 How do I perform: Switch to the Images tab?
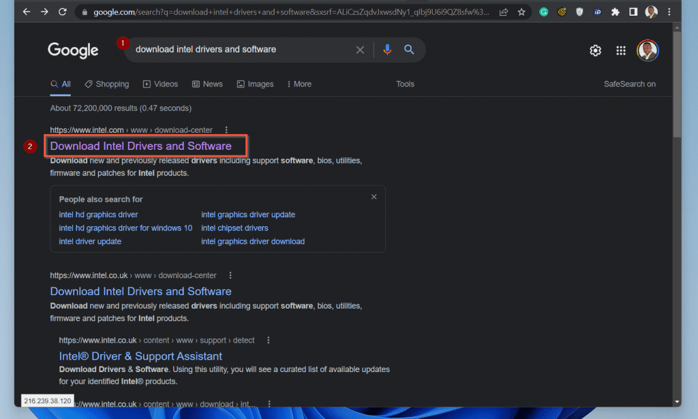tap(255, 84)
